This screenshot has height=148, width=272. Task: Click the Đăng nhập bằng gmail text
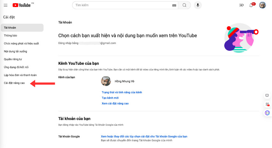[x=87, y=43]
